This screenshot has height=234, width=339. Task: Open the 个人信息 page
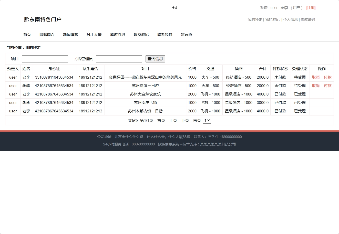(291, 19)
